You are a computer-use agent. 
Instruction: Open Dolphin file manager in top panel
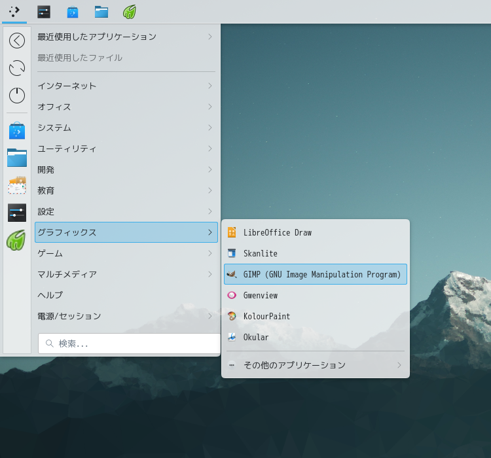pos(101,12)
